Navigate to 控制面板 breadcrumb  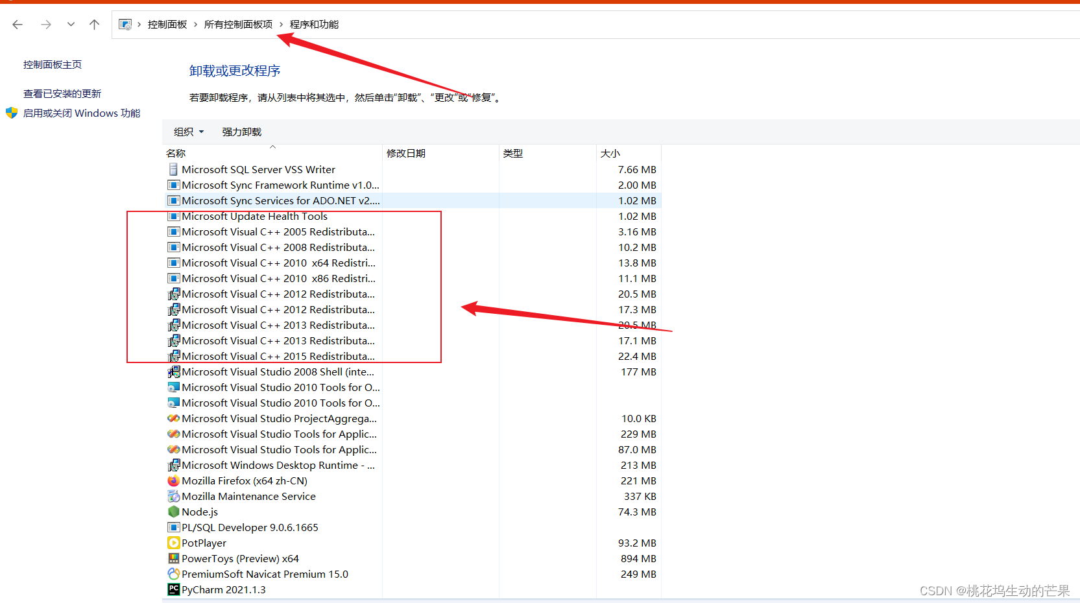click(x=167, y=25)
